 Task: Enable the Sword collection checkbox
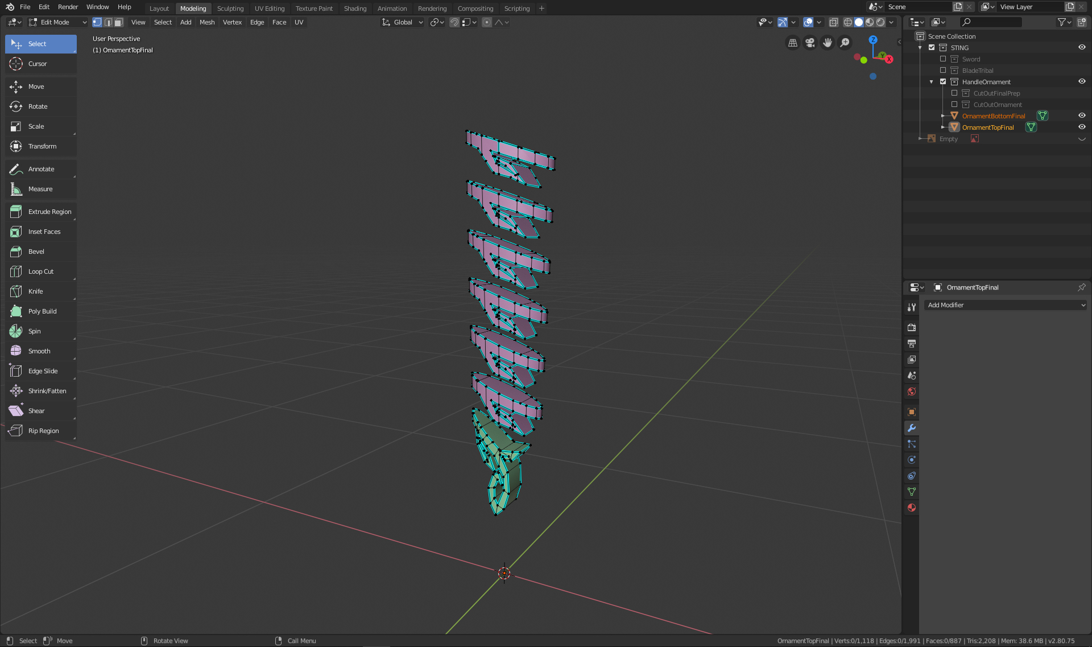coord(943,59)
